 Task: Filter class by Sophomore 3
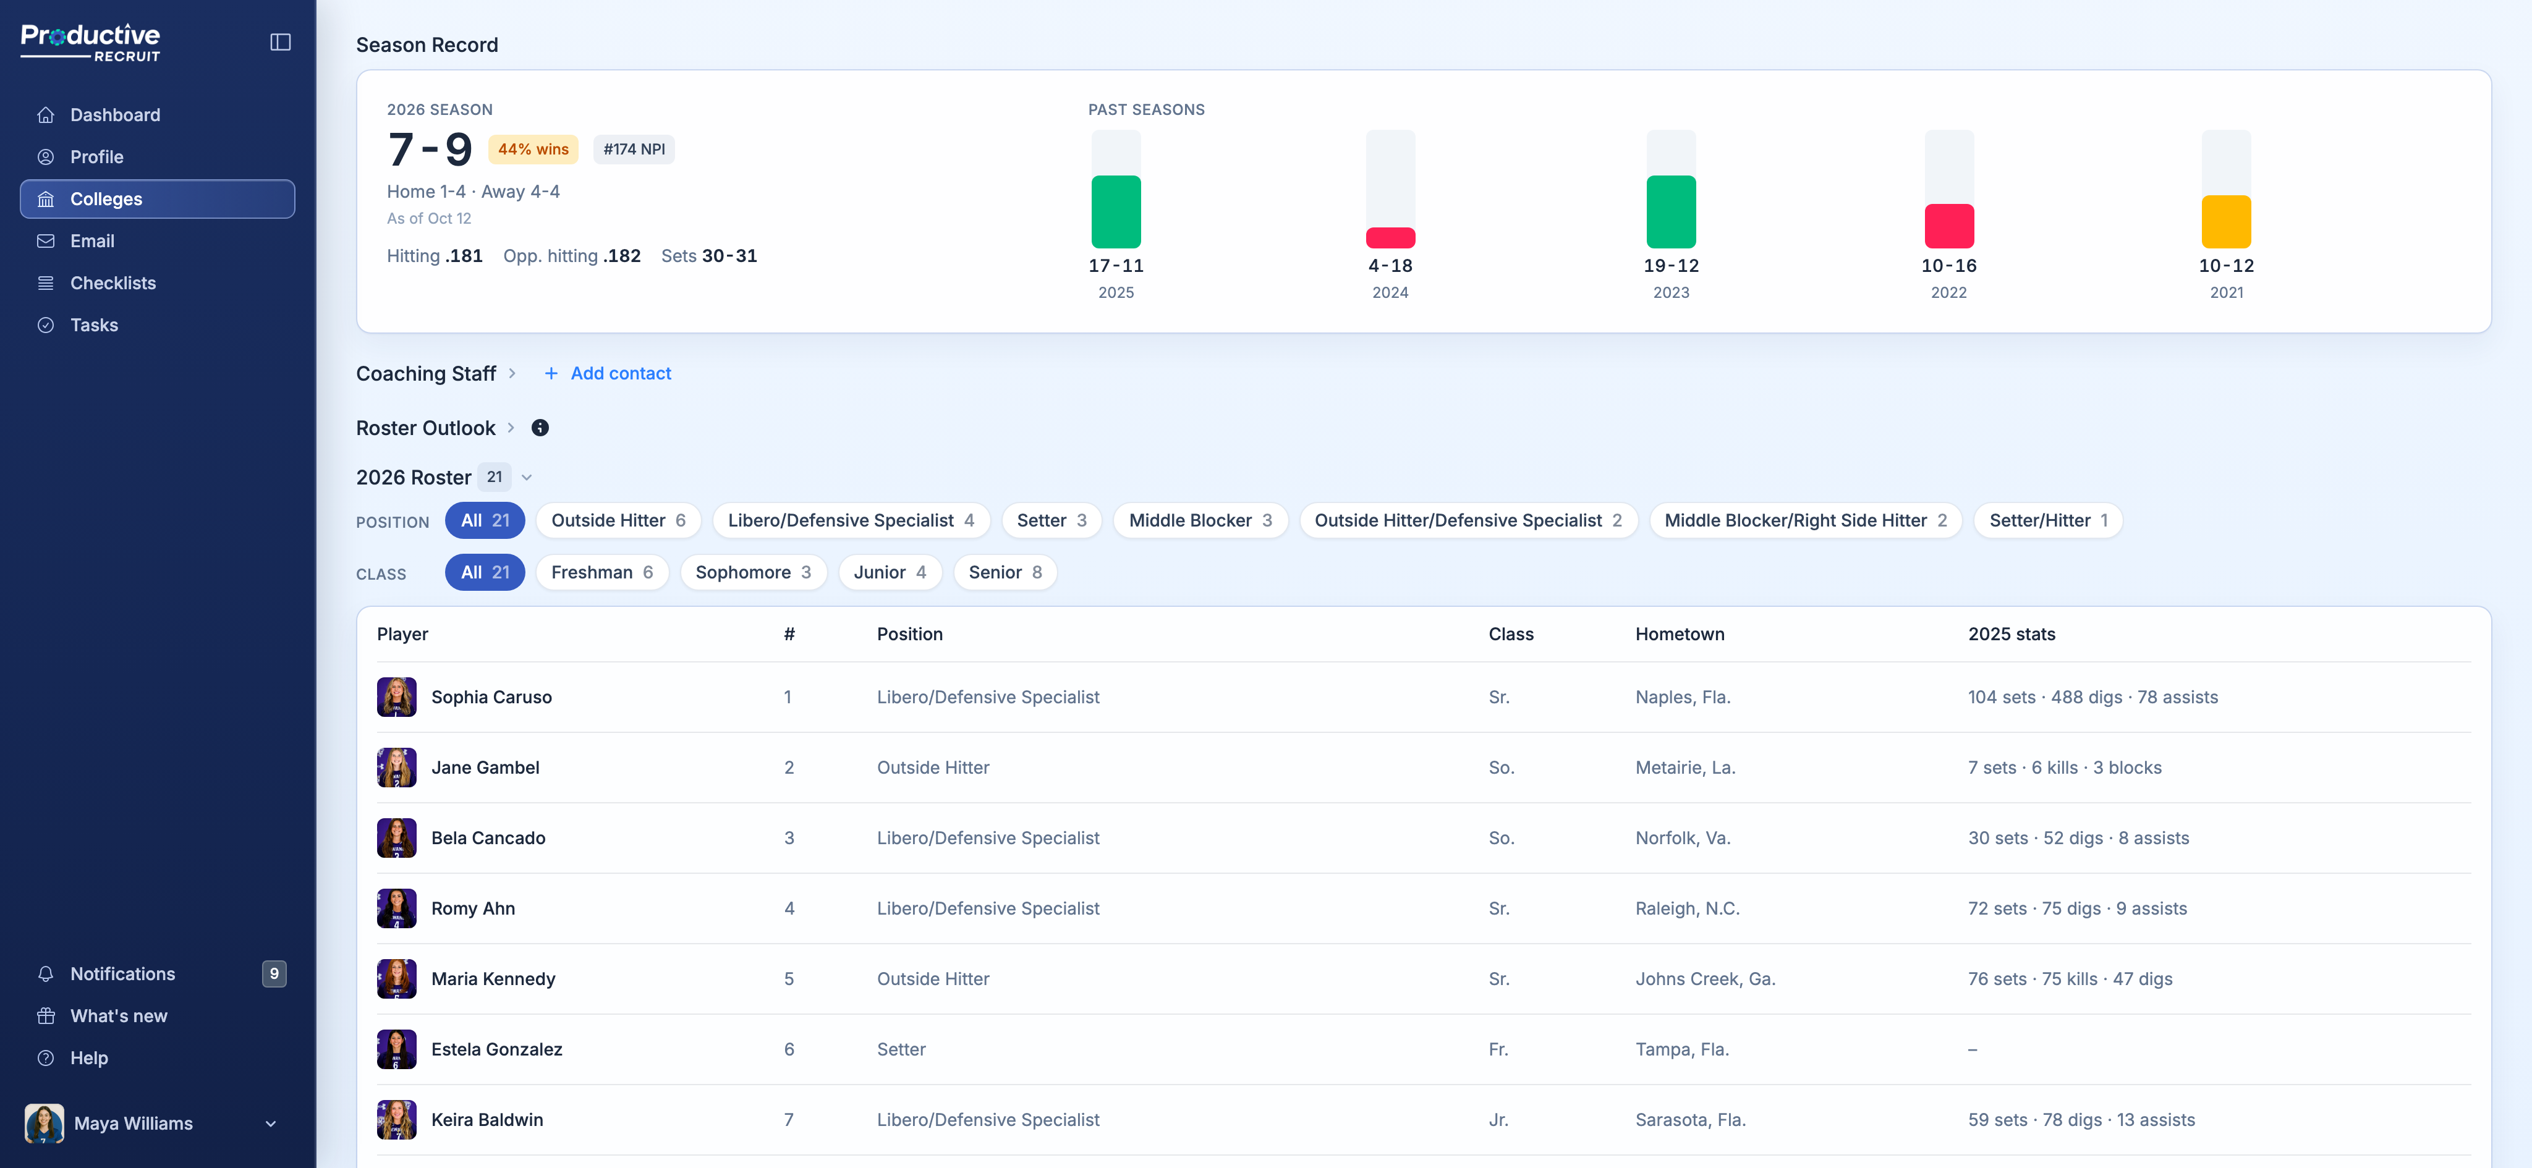(753, 573)
